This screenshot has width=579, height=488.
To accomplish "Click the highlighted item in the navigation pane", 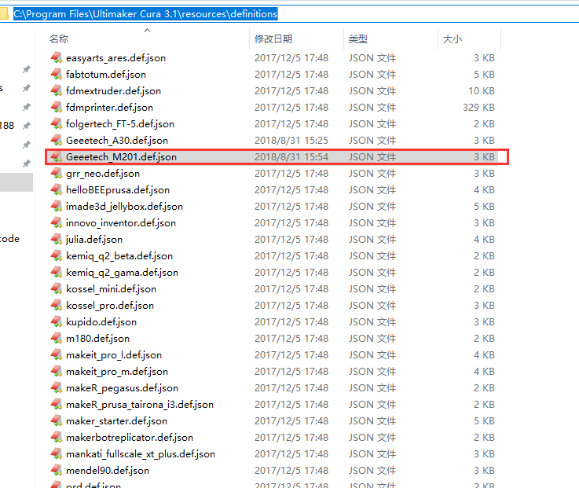I will point(16,182).
